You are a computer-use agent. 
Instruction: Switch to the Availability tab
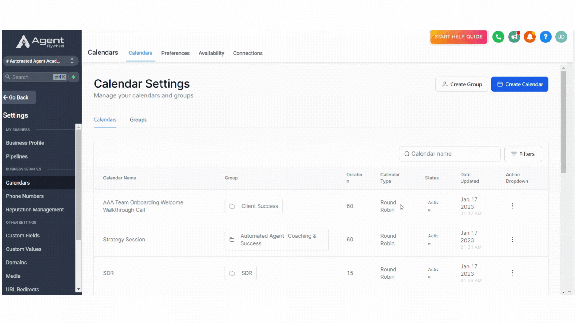211,53
